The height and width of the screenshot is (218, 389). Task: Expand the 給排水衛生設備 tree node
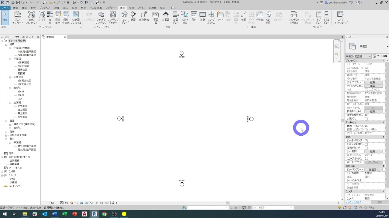pyautogui.click(x=6, y=135)
